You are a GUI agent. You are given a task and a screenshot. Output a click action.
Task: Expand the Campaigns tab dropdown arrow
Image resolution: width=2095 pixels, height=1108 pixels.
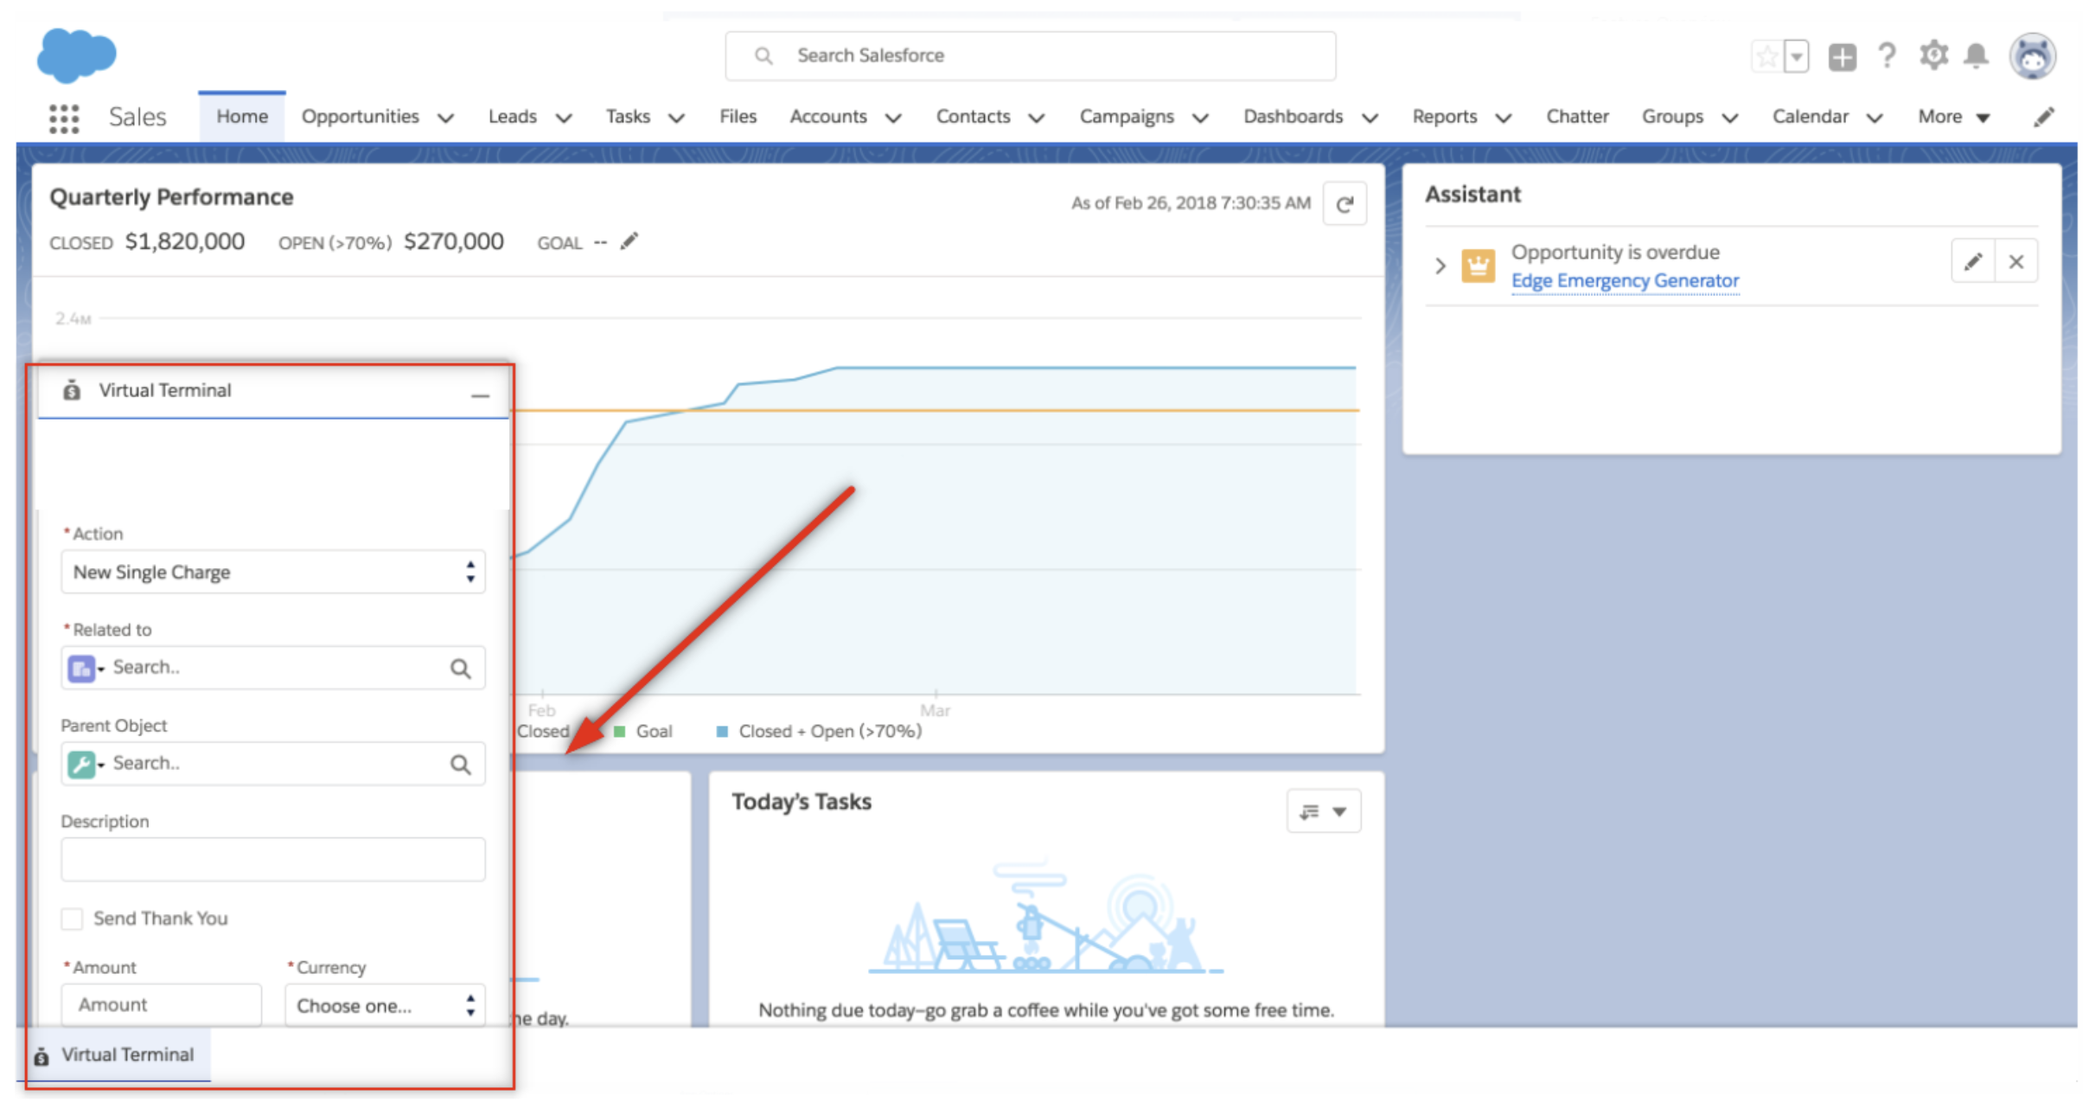1200,118
